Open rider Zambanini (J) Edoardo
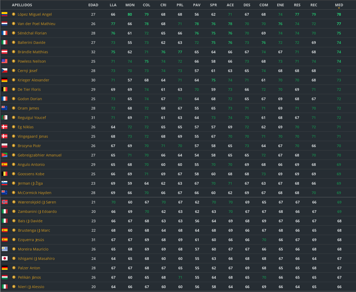Viewport: 356px width, 292px height. pos(37,212)
